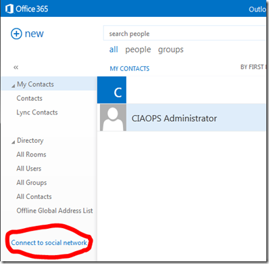Collapse the My Contacts tree triangle
Image resolution: width=269 pixels, height=264 pixels.
[x=14, y=86]
